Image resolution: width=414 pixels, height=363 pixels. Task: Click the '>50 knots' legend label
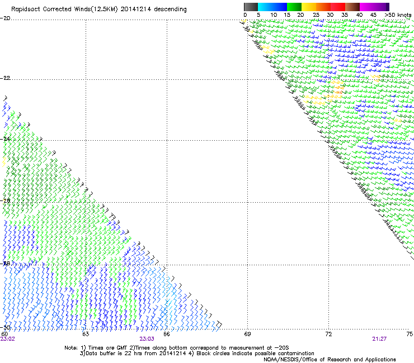(x=398, y=15)
